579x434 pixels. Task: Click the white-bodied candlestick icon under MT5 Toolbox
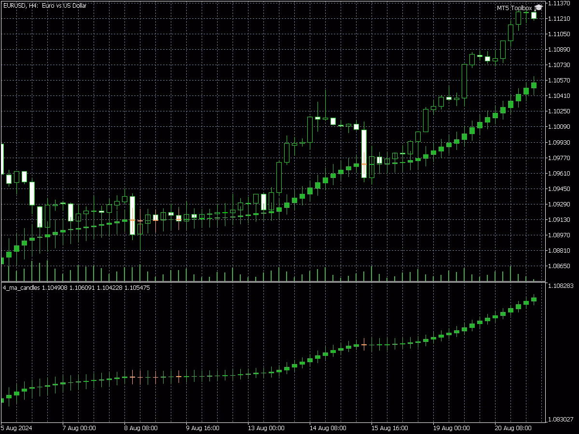pos(534,15)
